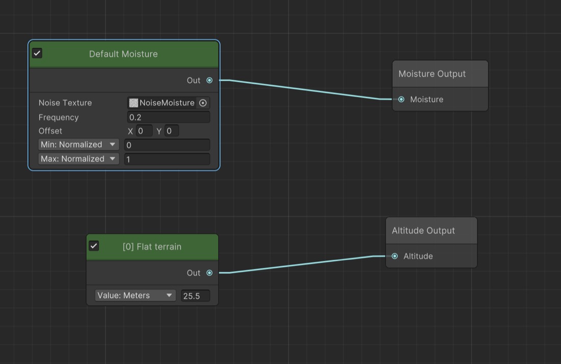This screenshot has height=364, width=561.
Task: Click the NoiseMoisture texture name text
Action: point(167,103)
